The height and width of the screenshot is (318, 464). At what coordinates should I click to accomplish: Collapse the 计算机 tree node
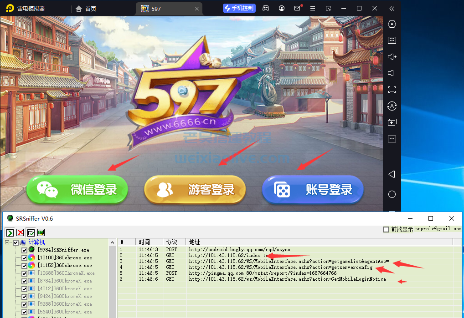click(7, 242)
